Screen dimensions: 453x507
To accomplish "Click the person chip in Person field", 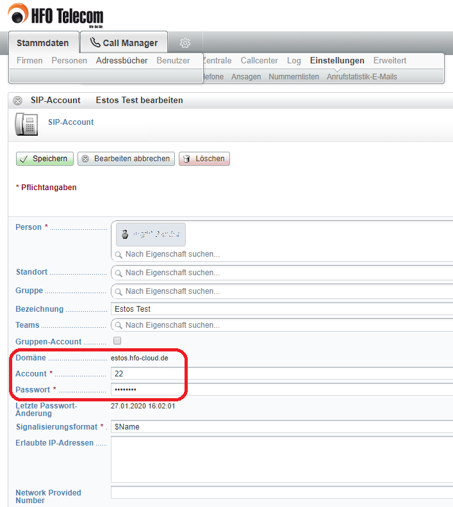I will point(151,234).
